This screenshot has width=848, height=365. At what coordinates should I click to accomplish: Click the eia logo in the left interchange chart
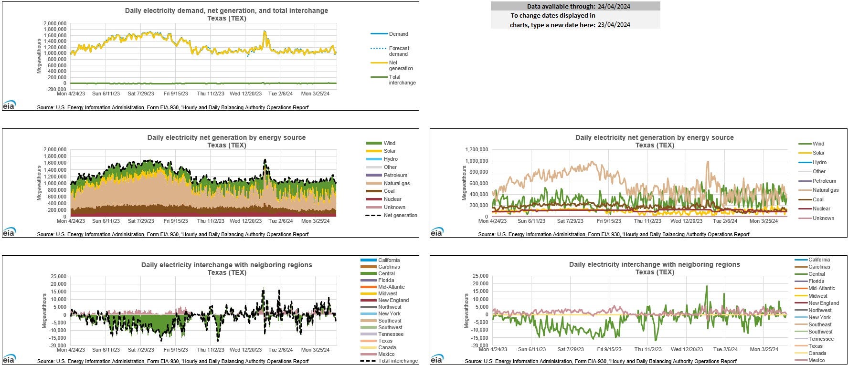coord(9,359)
